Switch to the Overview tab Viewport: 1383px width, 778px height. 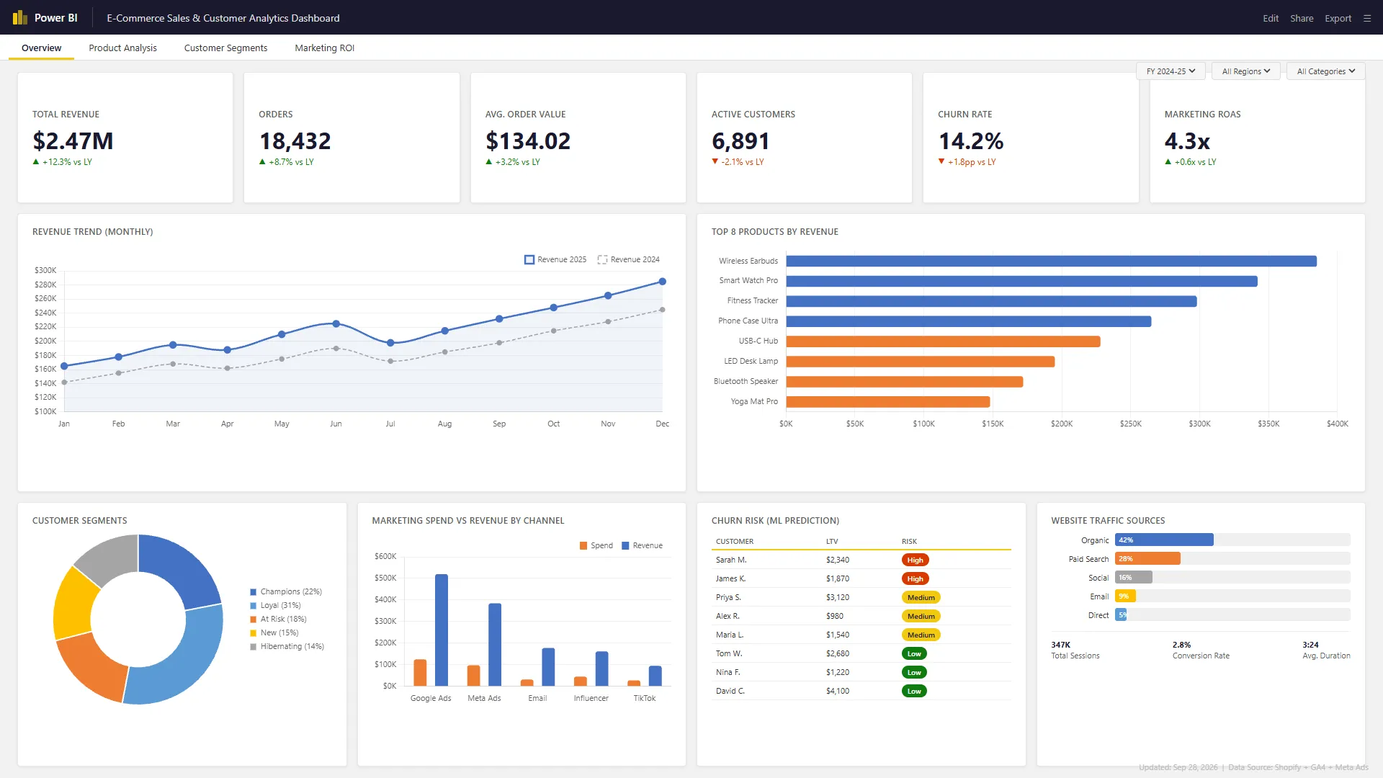point(41,48)
